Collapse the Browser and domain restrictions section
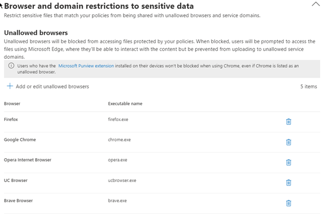 (316, 4)
